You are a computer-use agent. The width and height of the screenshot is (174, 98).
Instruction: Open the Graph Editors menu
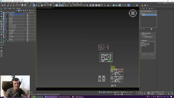coord(39,3)
